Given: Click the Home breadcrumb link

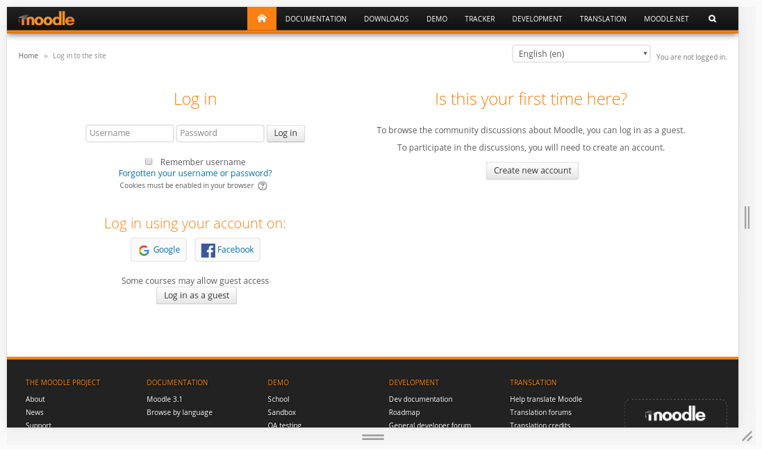Looking at the screenshot, I should tap(28, 56).
